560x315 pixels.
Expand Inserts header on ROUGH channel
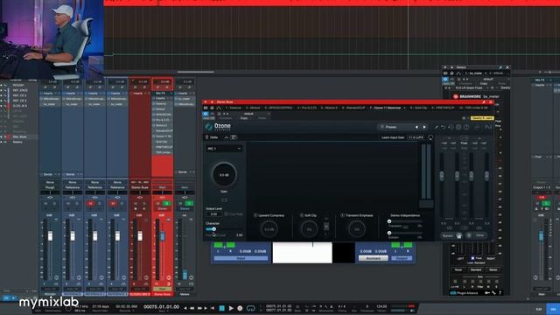tap(50, 94)
